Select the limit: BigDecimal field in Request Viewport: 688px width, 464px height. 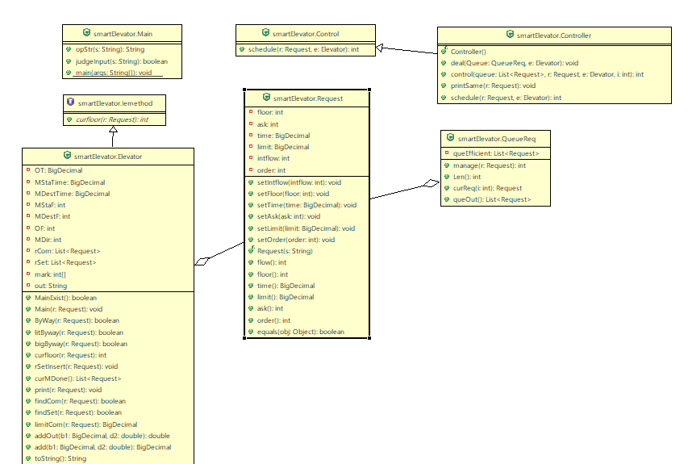pos(283,147)
